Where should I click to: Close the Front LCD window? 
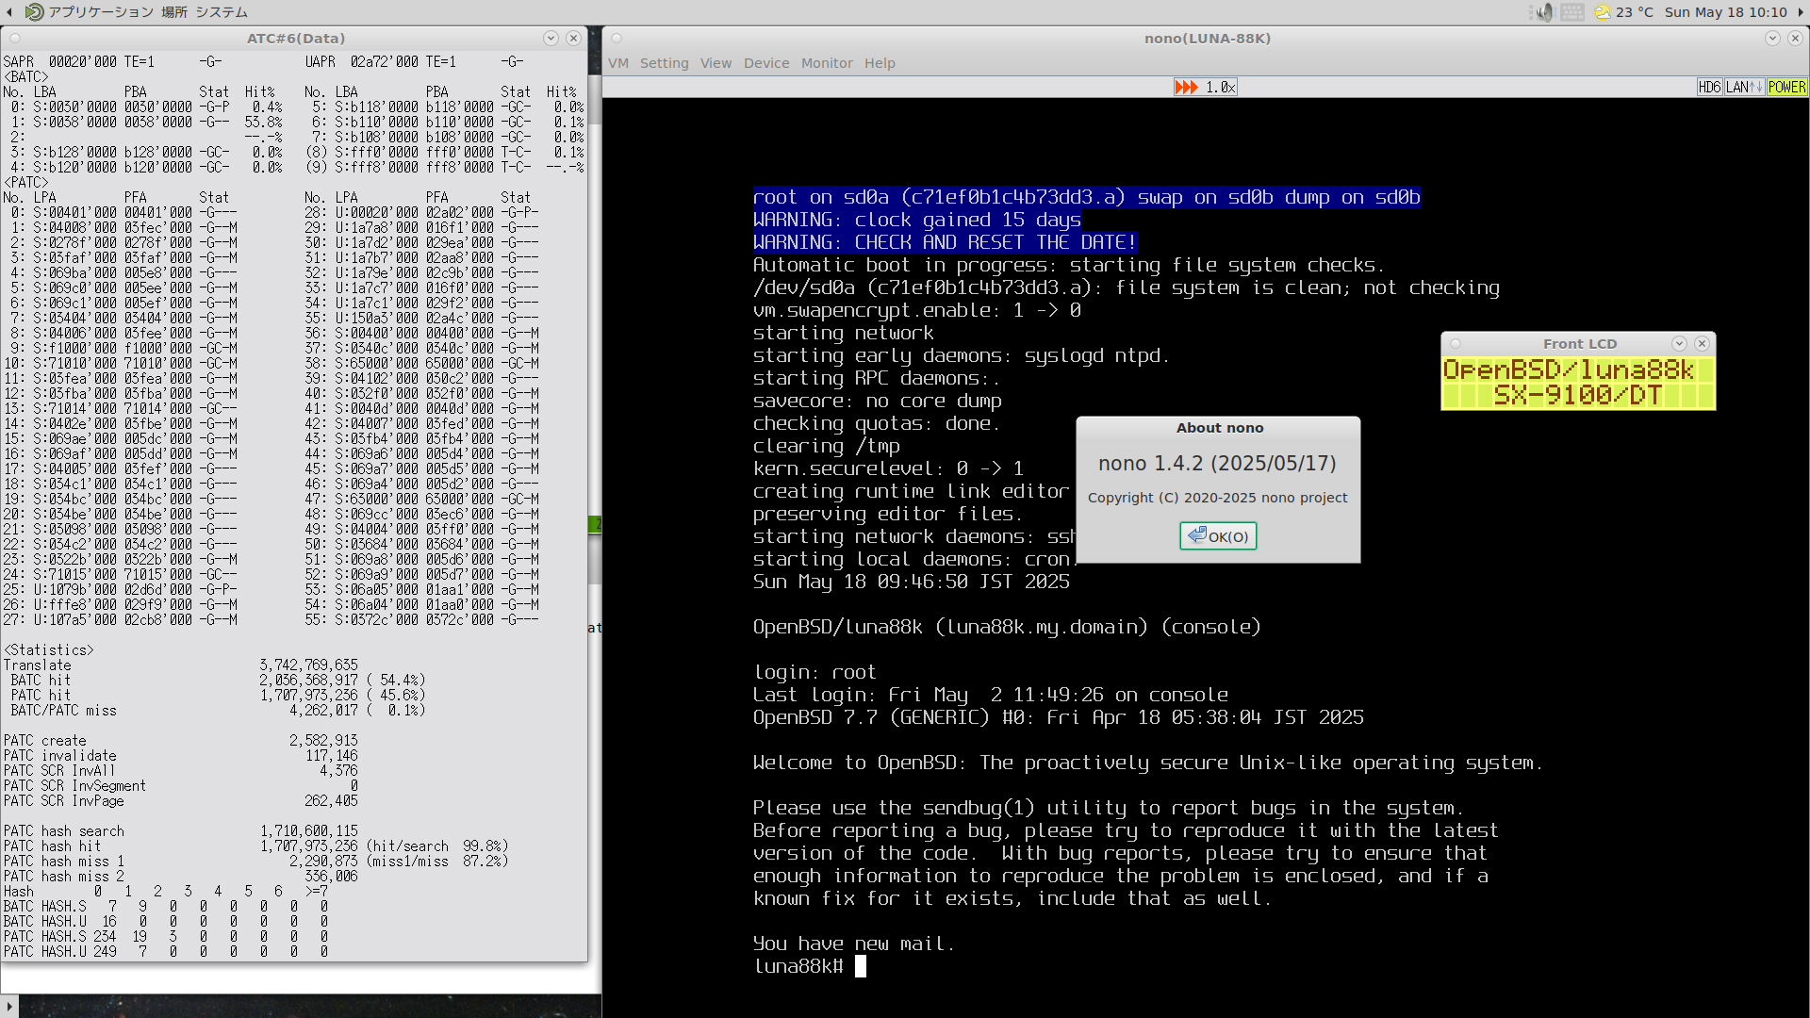coord(1702,344)
